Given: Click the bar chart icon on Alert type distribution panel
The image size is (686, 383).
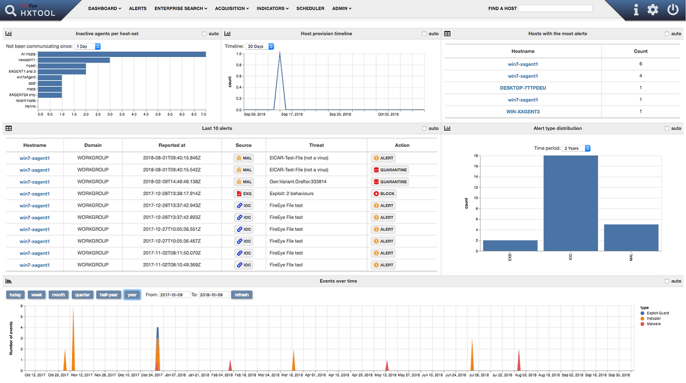Looking at the screenshot, I should pyautogui.click(x=448, y=128).
